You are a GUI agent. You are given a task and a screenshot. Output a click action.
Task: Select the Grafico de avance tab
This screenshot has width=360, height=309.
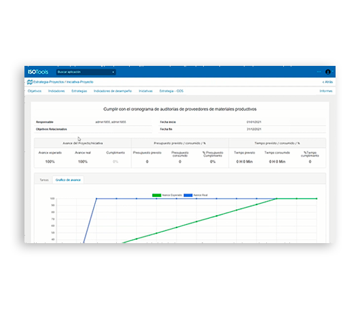pyautogui.click(x=68, y=180)
